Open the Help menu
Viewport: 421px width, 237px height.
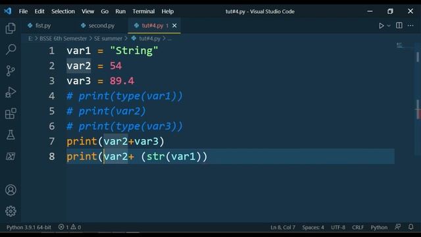pos(168,11)
